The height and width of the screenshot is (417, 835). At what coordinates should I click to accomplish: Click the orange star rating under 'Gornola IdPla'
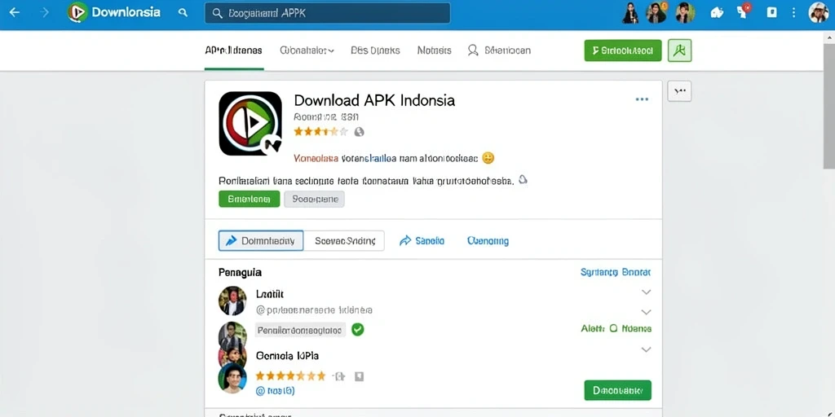click(x=290, y=376)
